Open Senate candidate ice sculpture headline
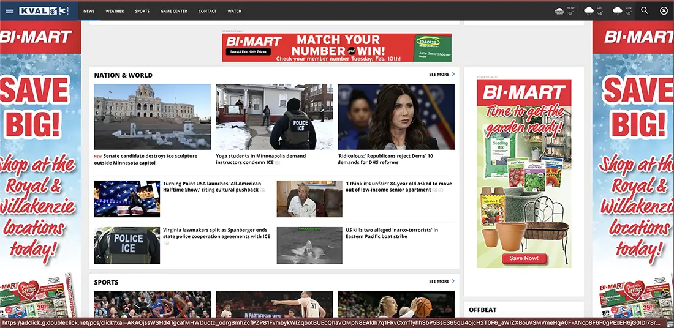 coord(146,159)
